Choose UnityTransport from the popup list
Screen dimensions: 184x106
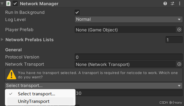point(40,101)
